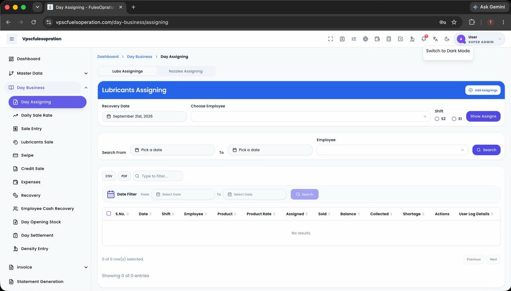Select the S2 shift radio button

437,119
